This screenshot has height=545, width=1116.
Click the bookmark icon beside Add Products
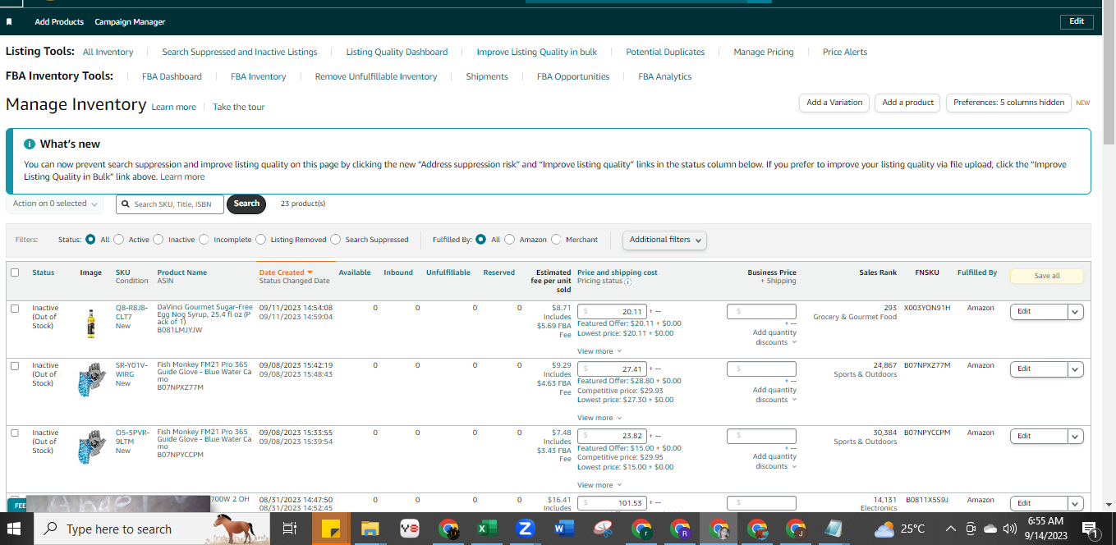pyautogui.click(x=9, y=22)
